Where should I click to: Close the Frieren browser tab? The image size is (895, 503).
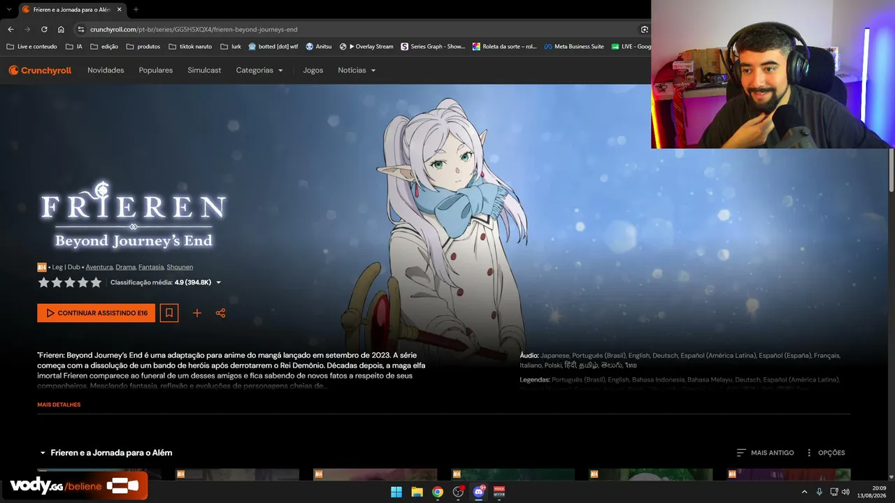pos(118,9)
